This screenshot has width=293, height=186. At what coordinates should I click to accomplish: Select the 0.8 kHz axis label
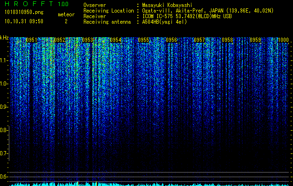click(3, 130)
